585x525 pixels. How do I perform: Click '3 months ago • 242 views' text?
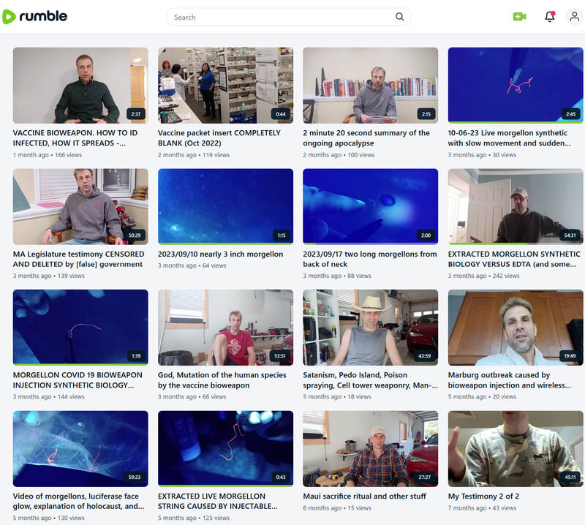483,276
